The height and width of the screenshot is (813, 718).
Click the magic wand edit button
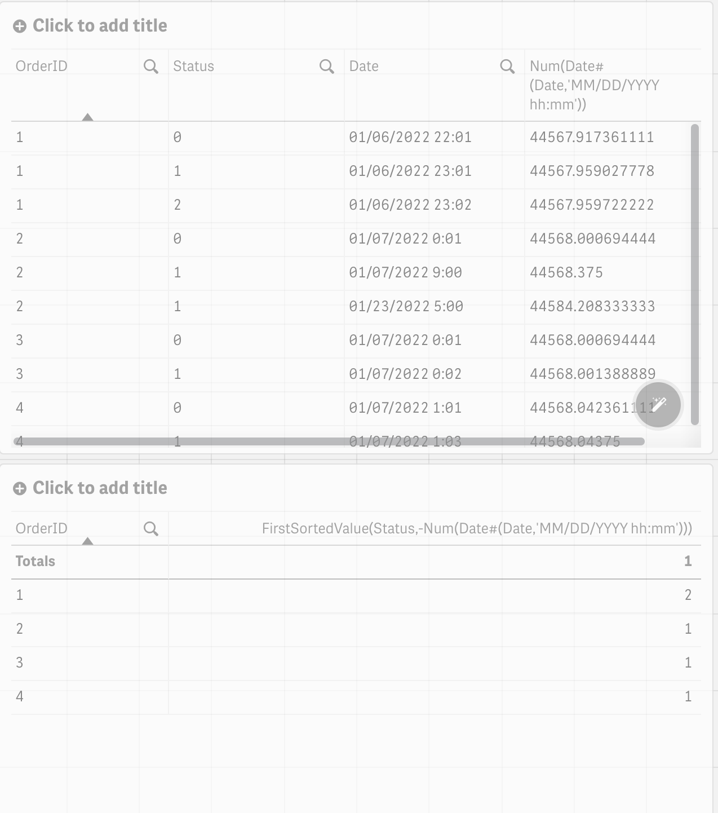tap(658, 405)
